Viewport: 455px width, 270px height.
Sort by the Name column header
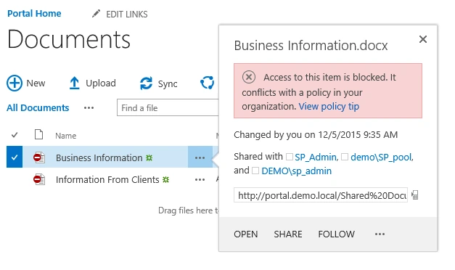pos(66,136)
